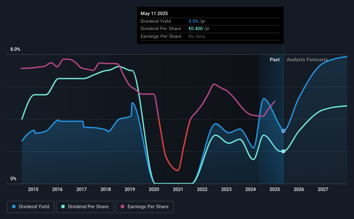
Task: Click the 2018 x-axis label
Action: [x=106, y=189]
